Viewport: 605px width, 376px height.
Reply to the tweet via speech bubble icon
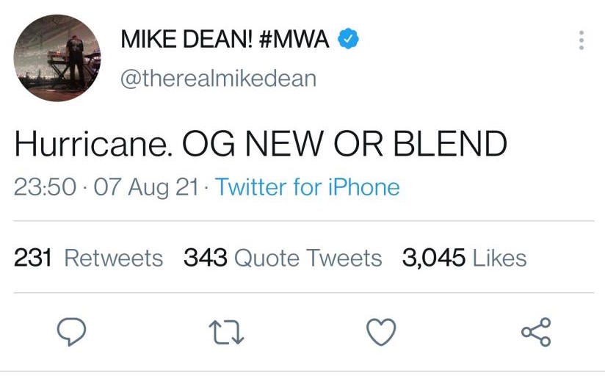[72, 332]
